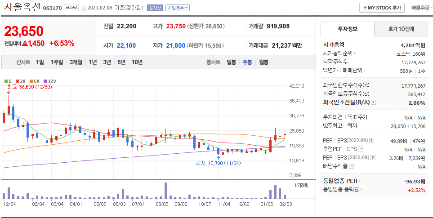433x218 pixels.
Task: Click the 시가총액 value 4,204억원
Action: (x=413, y=45)
